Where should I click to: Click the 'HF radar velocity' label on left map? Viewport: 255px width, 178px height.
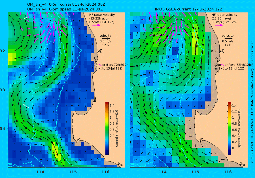pyautogui.click(x=102, y=15)
